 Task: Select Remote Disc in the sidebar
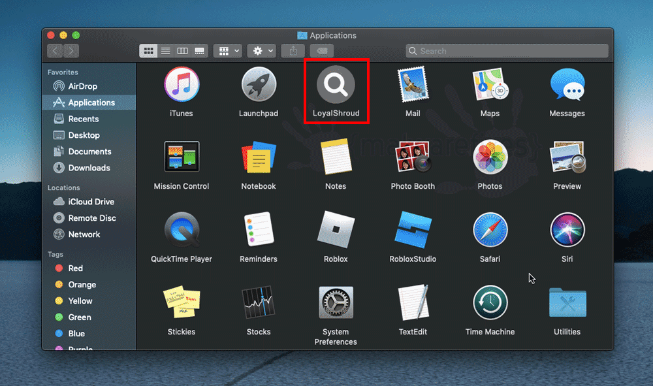pos(89,217)
